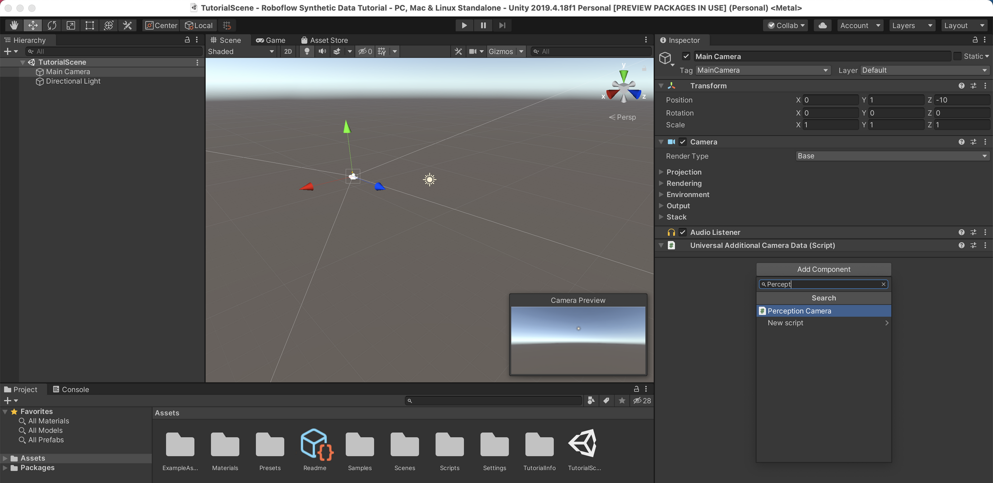
Task: Open scene camera settings
Action: (x=476, y=51)
